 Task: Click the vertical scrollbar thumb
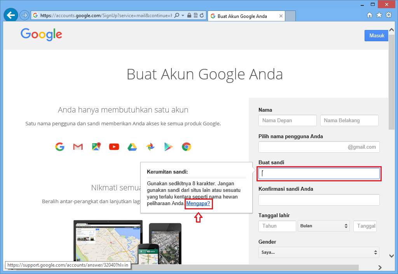click(392, 81)
